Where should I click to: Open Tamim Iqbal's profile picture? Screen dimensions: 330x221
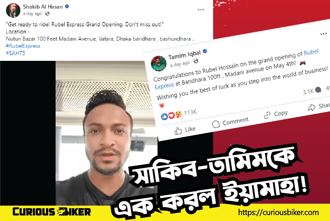(159, 63)
